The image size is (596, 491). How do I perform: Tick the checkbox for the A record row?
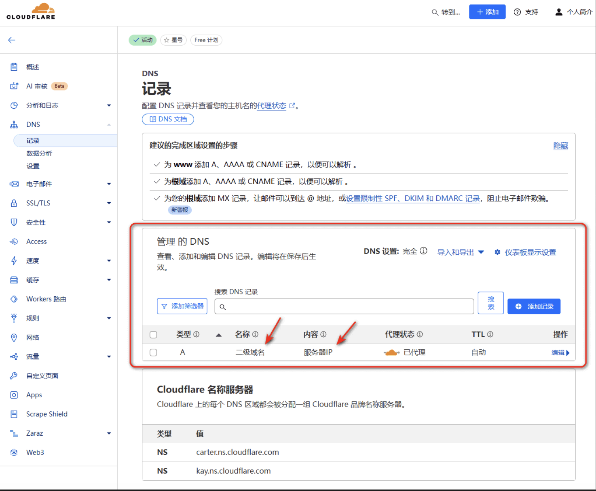coord(153,353)
